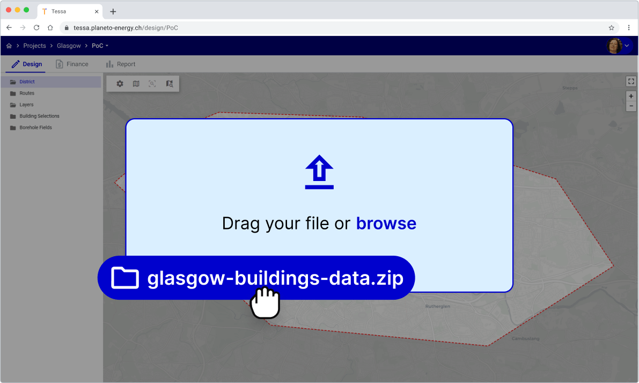Click the zoom-to-selection toolbar icon
The width and height of the screenshot is (639, 383).
click(x=152, y=84)
